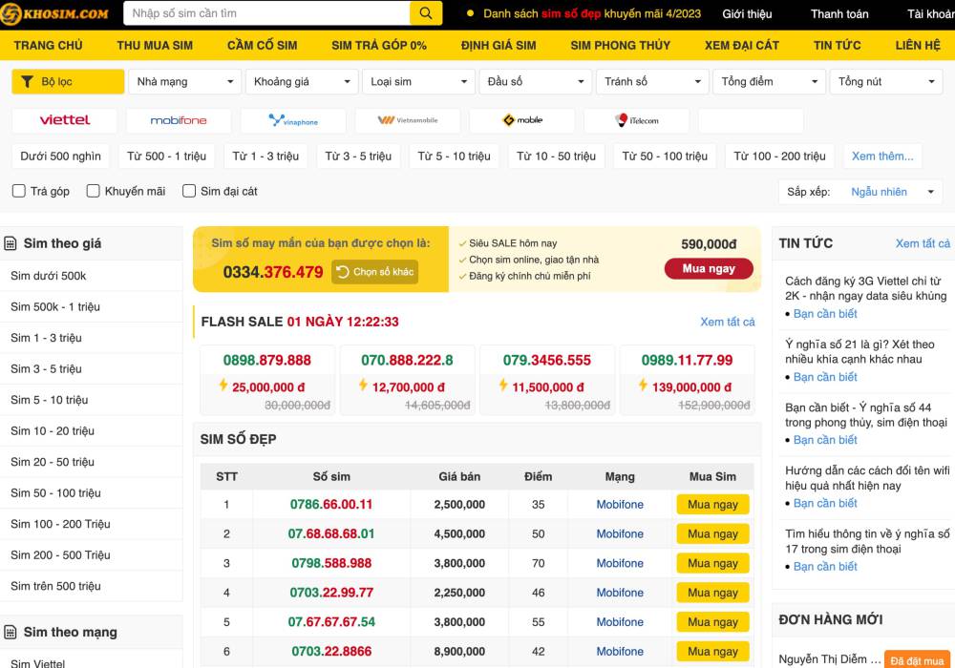Open the Thanh toán header link
This screenshot has height=668, width=955.
839,14
